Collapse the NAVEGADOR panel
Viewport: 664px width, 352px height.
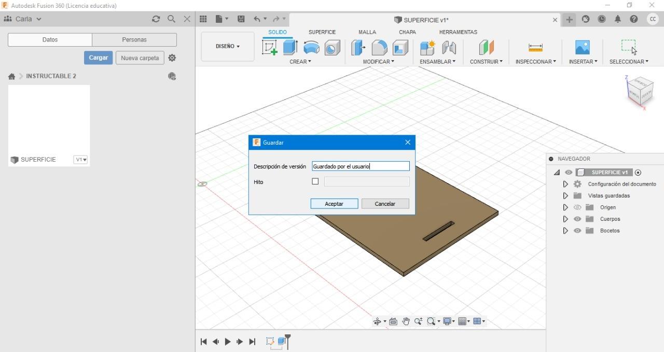pos(551,159)
